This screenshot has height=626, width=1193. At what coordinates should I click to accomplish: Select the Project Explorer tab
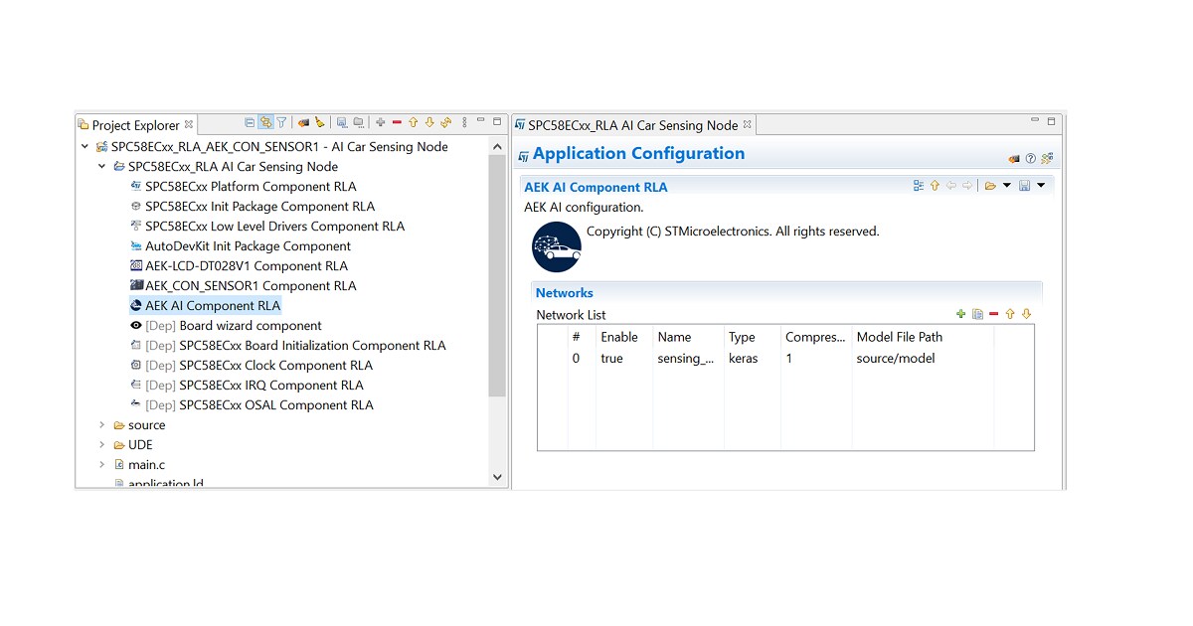135,125
